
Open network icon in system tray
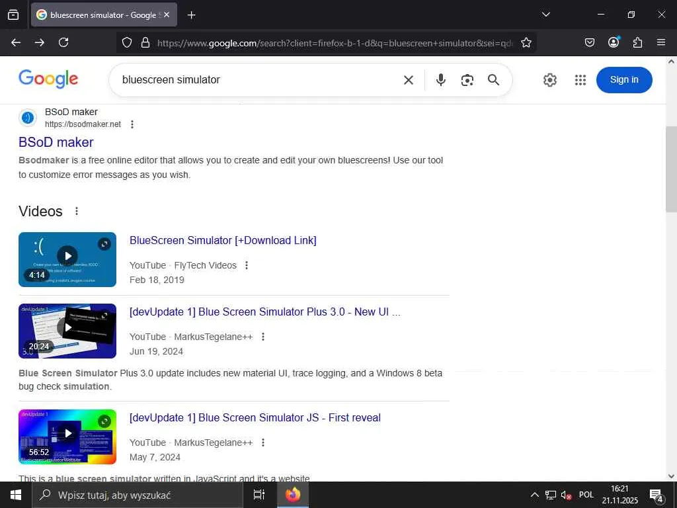[x=551, y=495]
